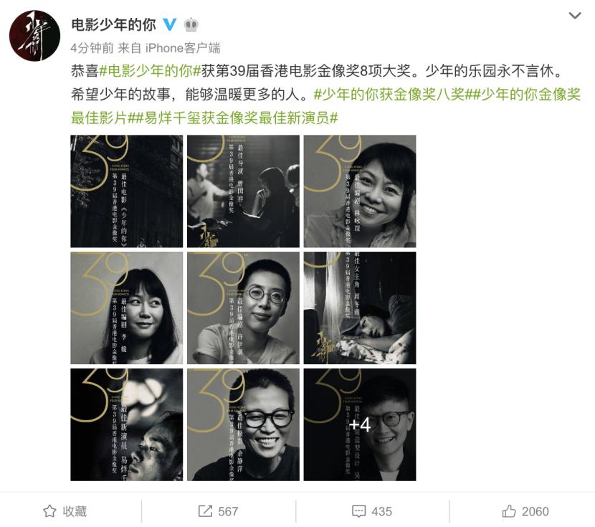This screenshot has height=527, width=595.
Task: Open the post options chevron menu
Action: [x=575, y=16]
